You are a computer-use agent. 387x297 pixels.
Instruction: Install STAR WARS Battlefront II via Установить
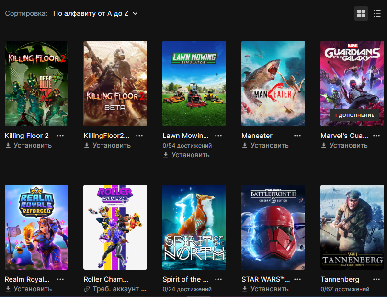pyautogui.click(x=270, y=289)
